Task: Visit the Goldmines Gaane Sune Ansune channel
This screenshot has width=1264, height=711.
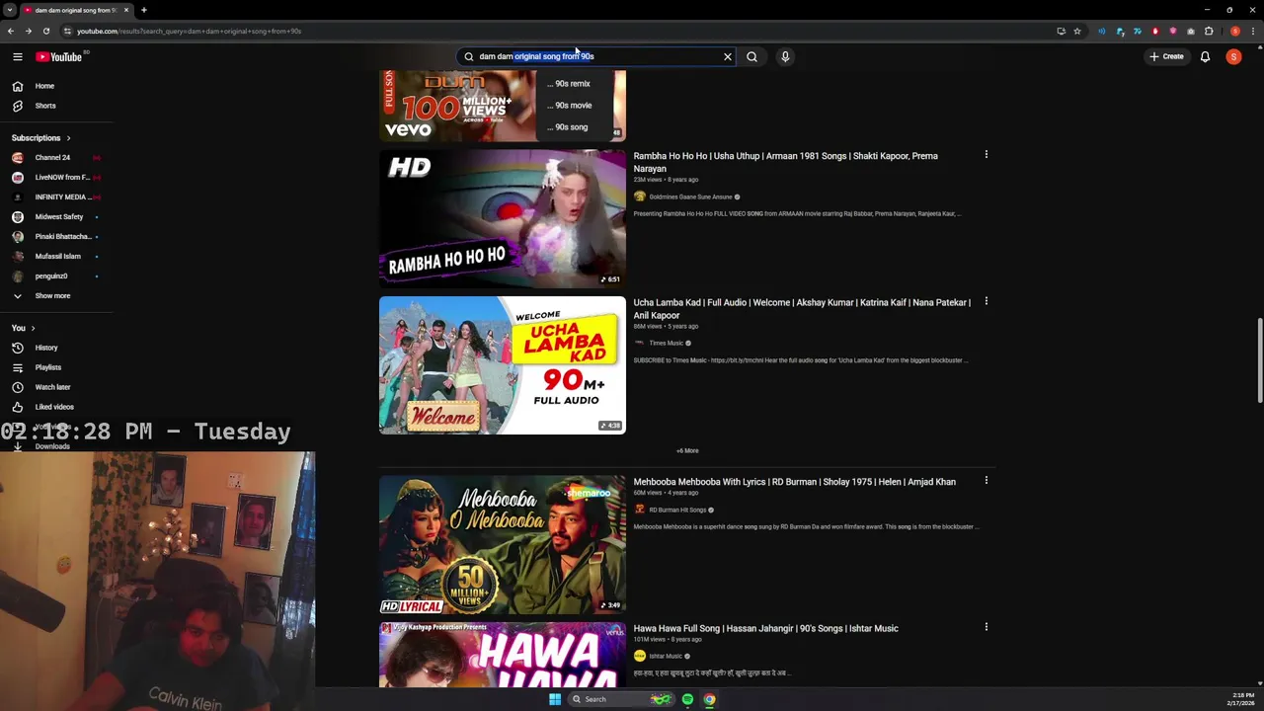Action: click(x=690, y=197)
